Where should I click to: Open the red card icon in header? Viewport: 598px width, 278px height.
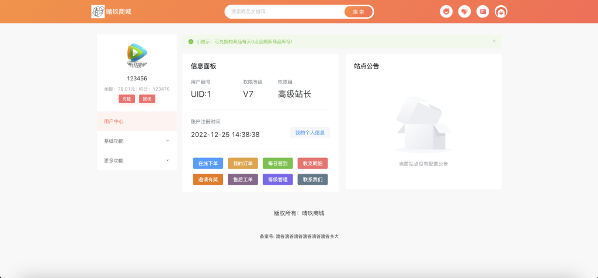coord(482,12)
